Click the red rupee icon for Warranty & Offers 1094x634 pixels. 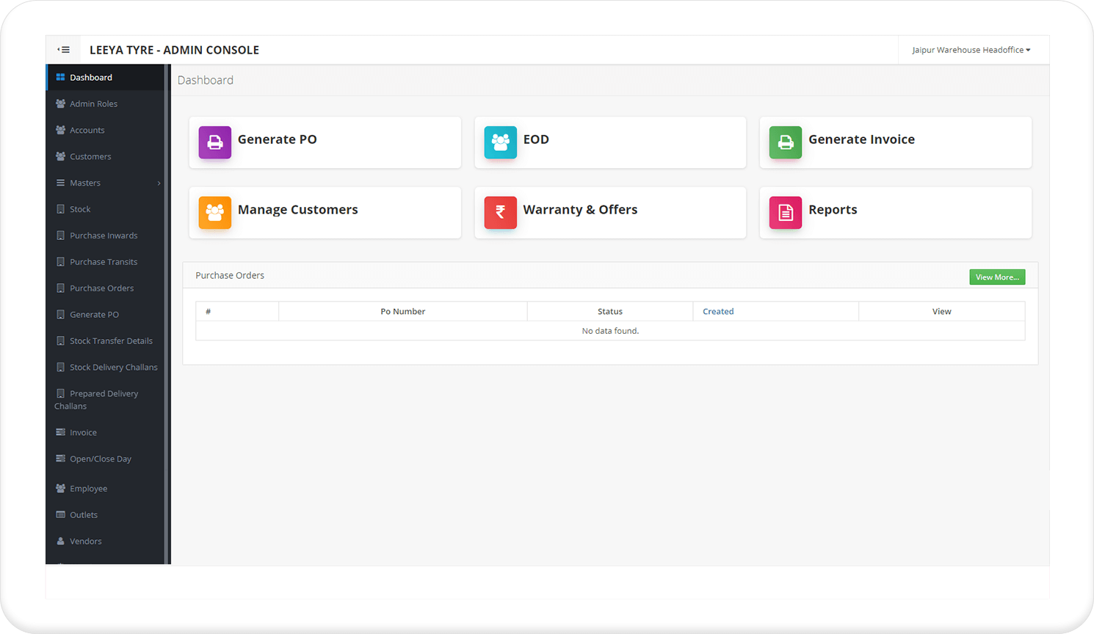click(x=501, y=213)
